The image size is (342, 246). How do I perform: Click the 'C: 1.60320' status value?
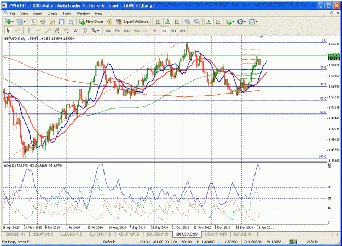point(252,242)
